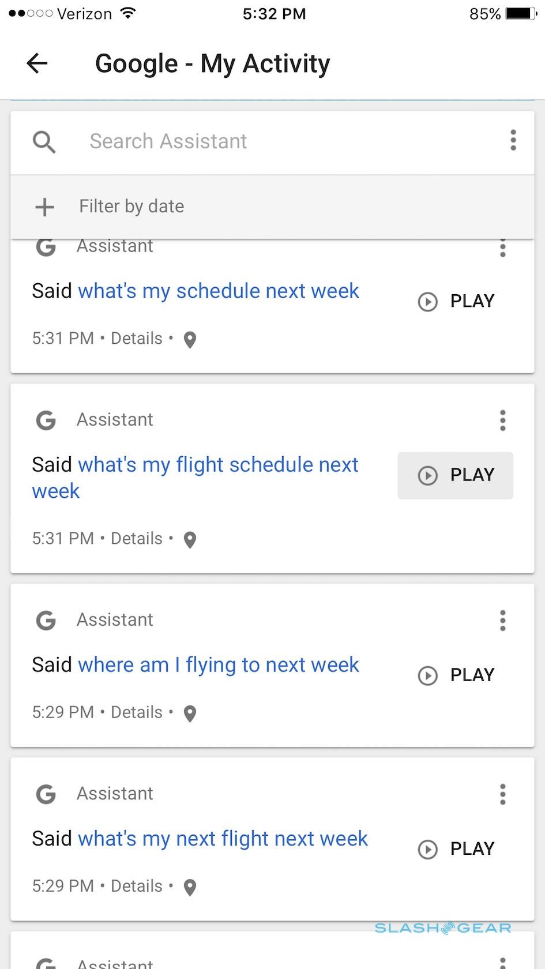Open "where am I flying to next week" link

(x=218, y=665)
